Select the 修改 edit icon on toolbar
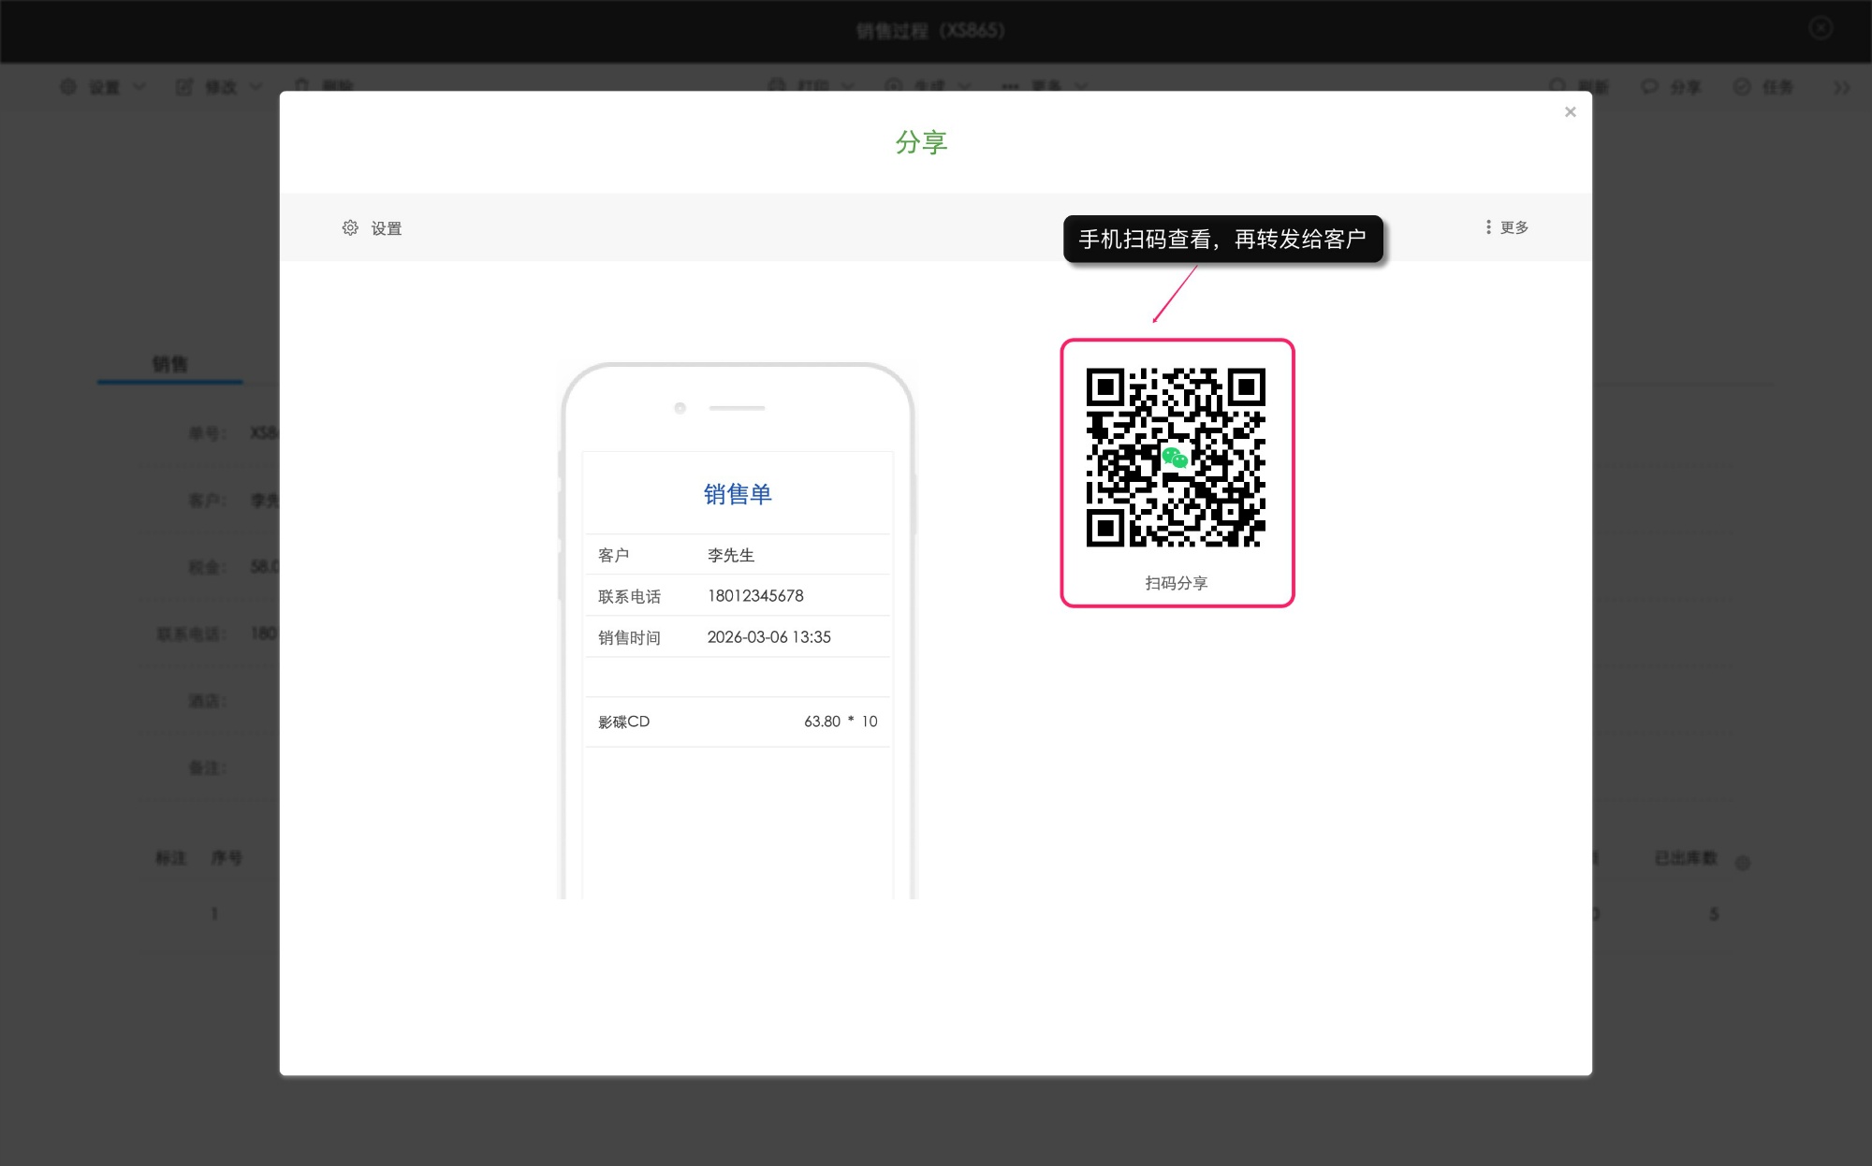Image resolution: width=1872 pixels, height=1166 pixels. [x=183, y=86]
